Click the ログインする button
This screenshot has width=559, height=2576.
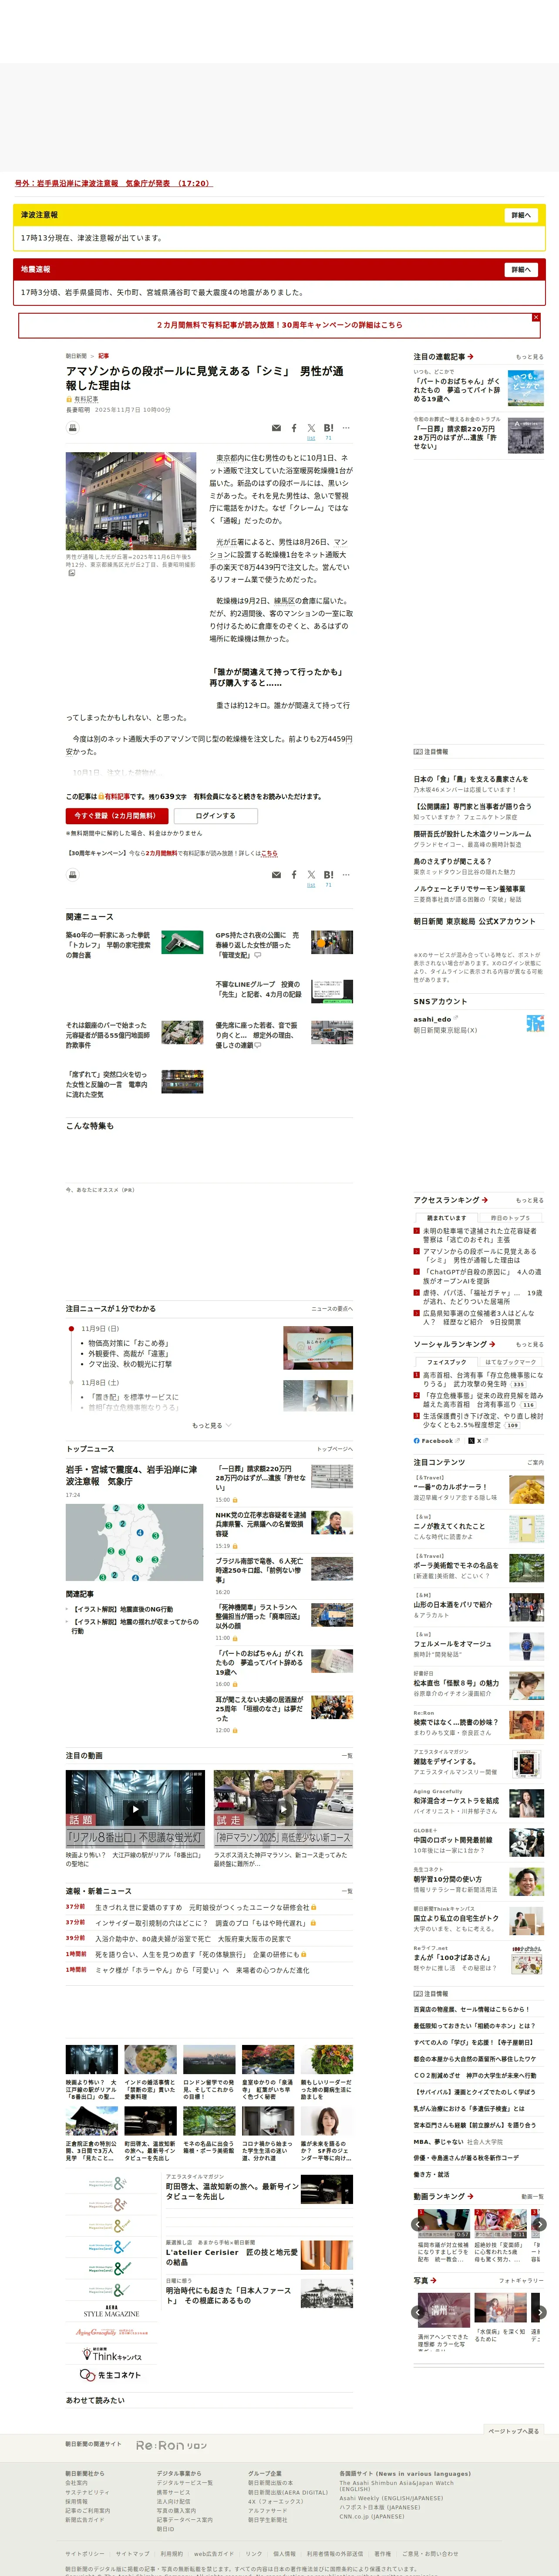[x=215, y=816]
